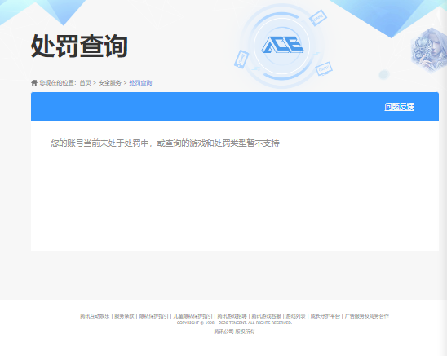Click the ACE logo in the header
Screen dimensions: 447x356
[x=282, y=46]
